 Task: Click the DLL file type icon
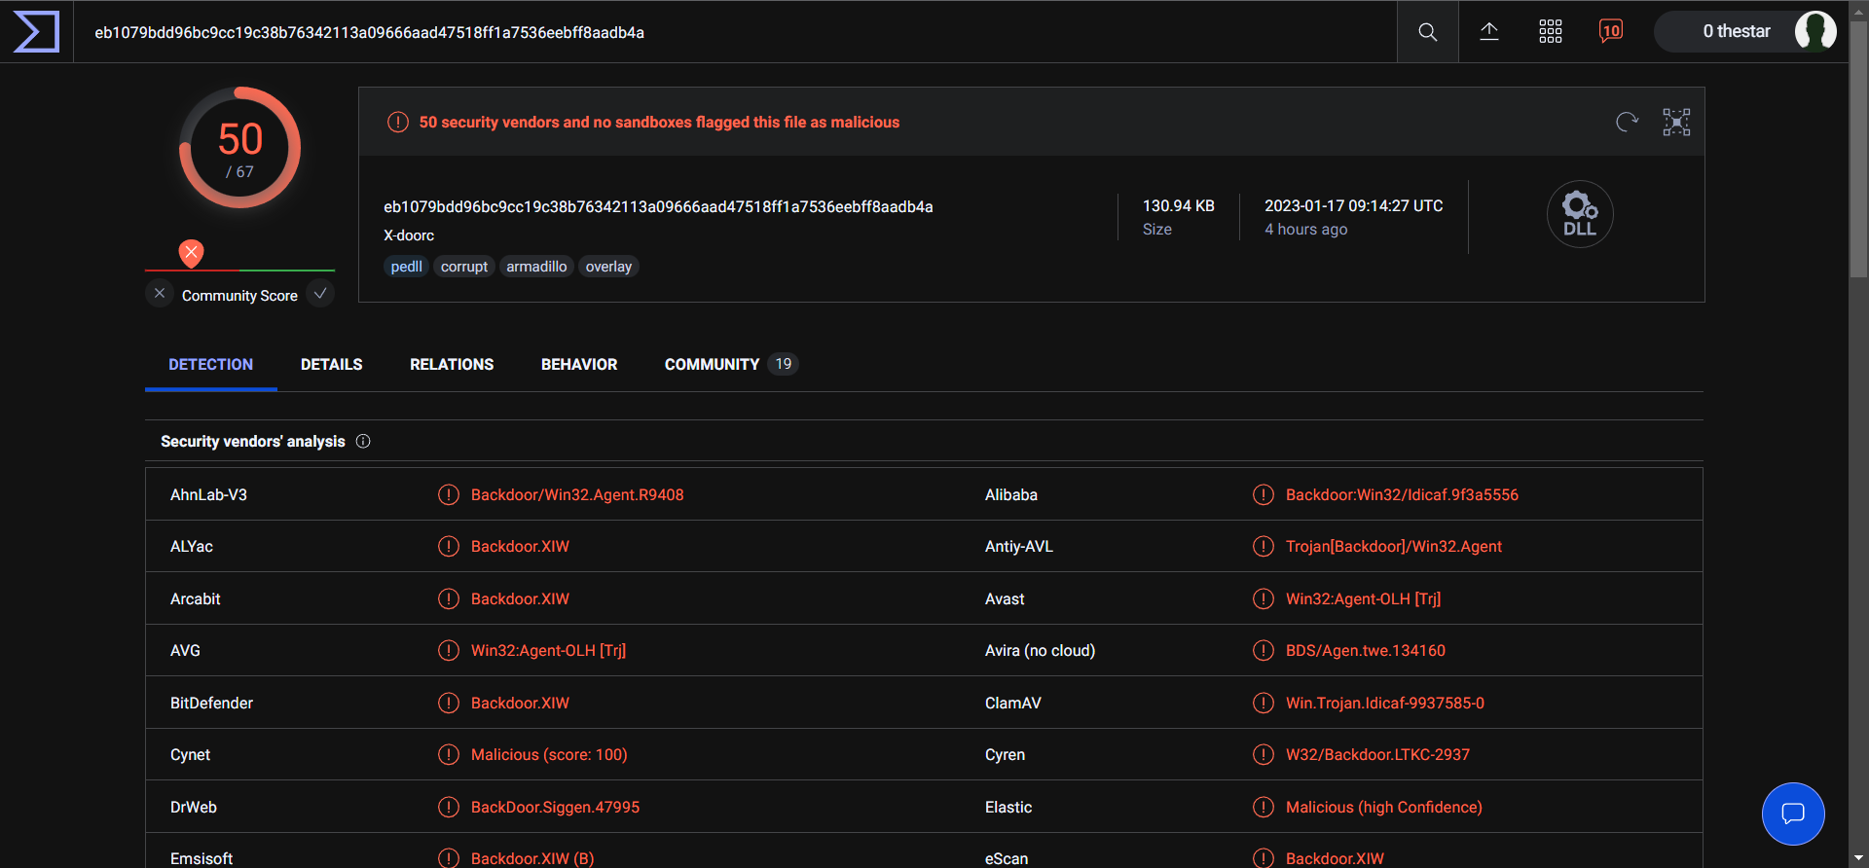(1580, 214)
